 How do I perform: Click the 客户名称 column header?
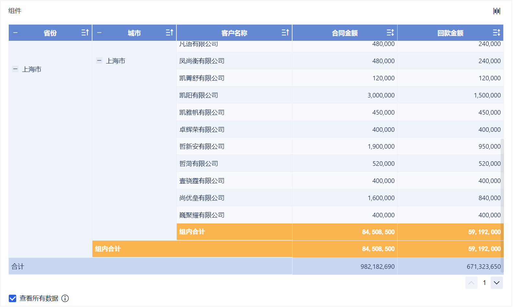point(234,33)
